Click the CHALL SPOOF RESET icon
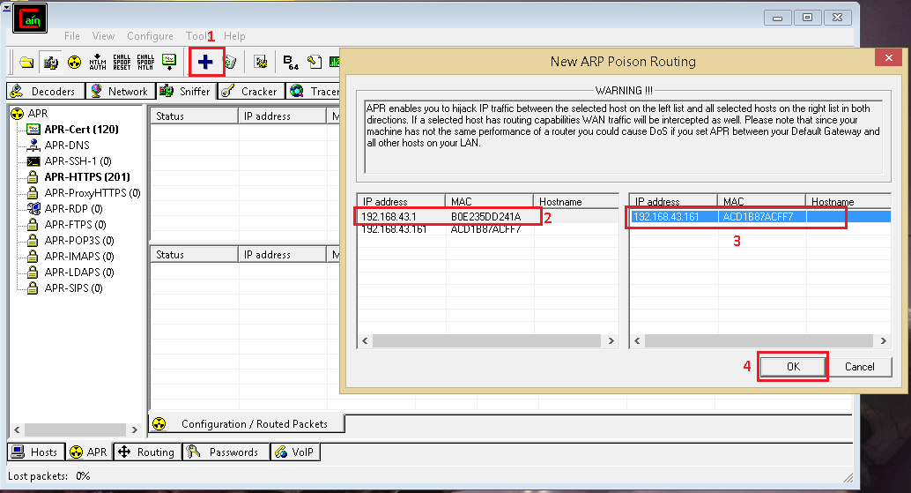Viewport: 911px width, 493px height. (122, 62)
